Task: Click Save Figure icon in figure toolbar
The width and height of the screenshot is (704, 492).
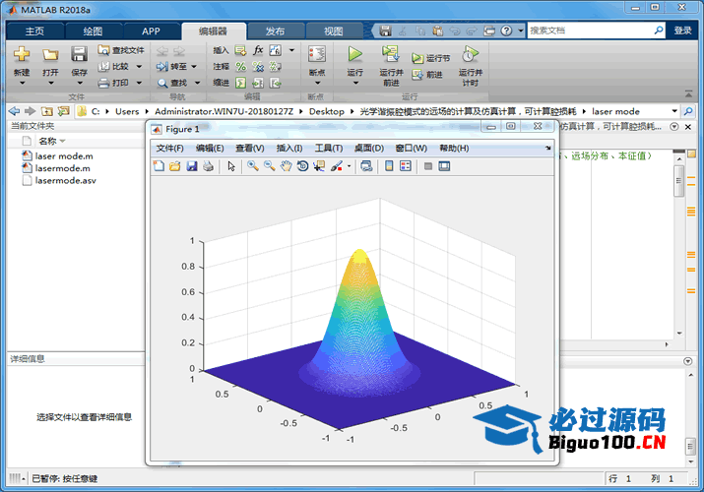Action: (x=192, y=166)
